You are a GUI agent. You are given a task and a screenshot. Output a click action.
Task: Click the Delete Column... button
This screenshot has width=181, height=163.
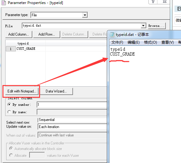click(x=75, y=34)
